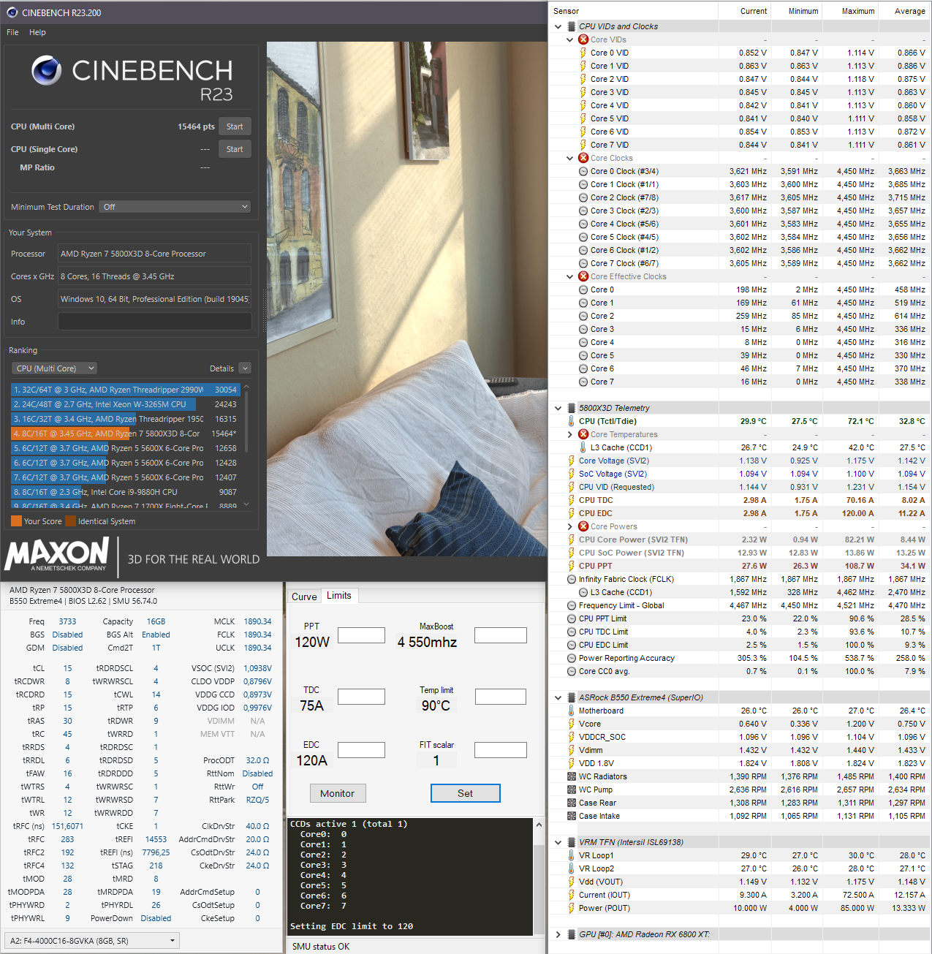
Task: Open the memory module A2 F4-4000C16 dropdown
Action: point(92,941)
